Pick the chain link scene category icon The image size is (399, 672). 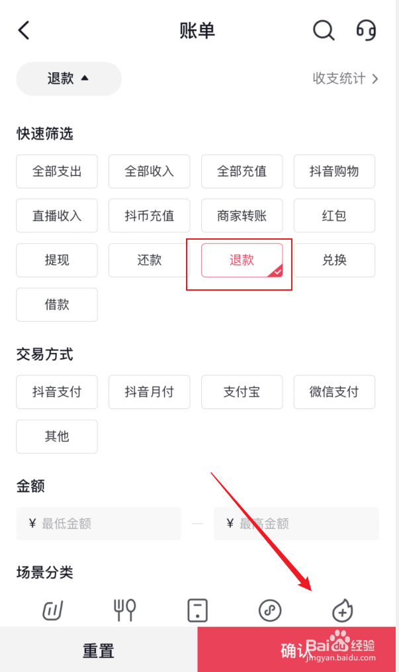[x=270, y=610]
